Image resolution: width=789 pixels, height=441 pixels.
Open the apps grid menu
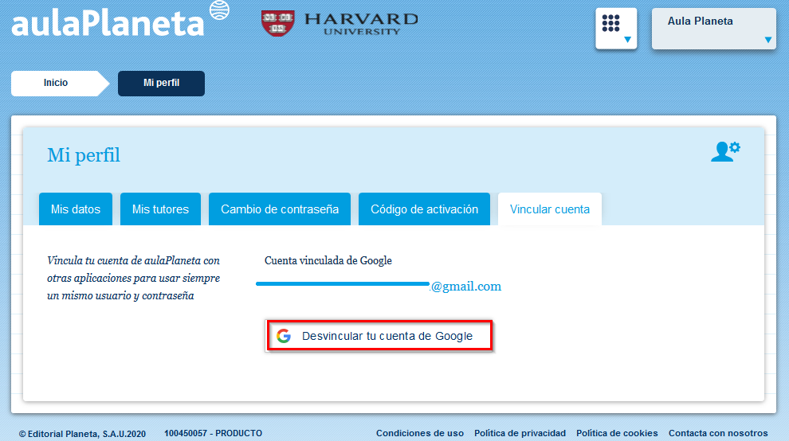pos(615,28)
